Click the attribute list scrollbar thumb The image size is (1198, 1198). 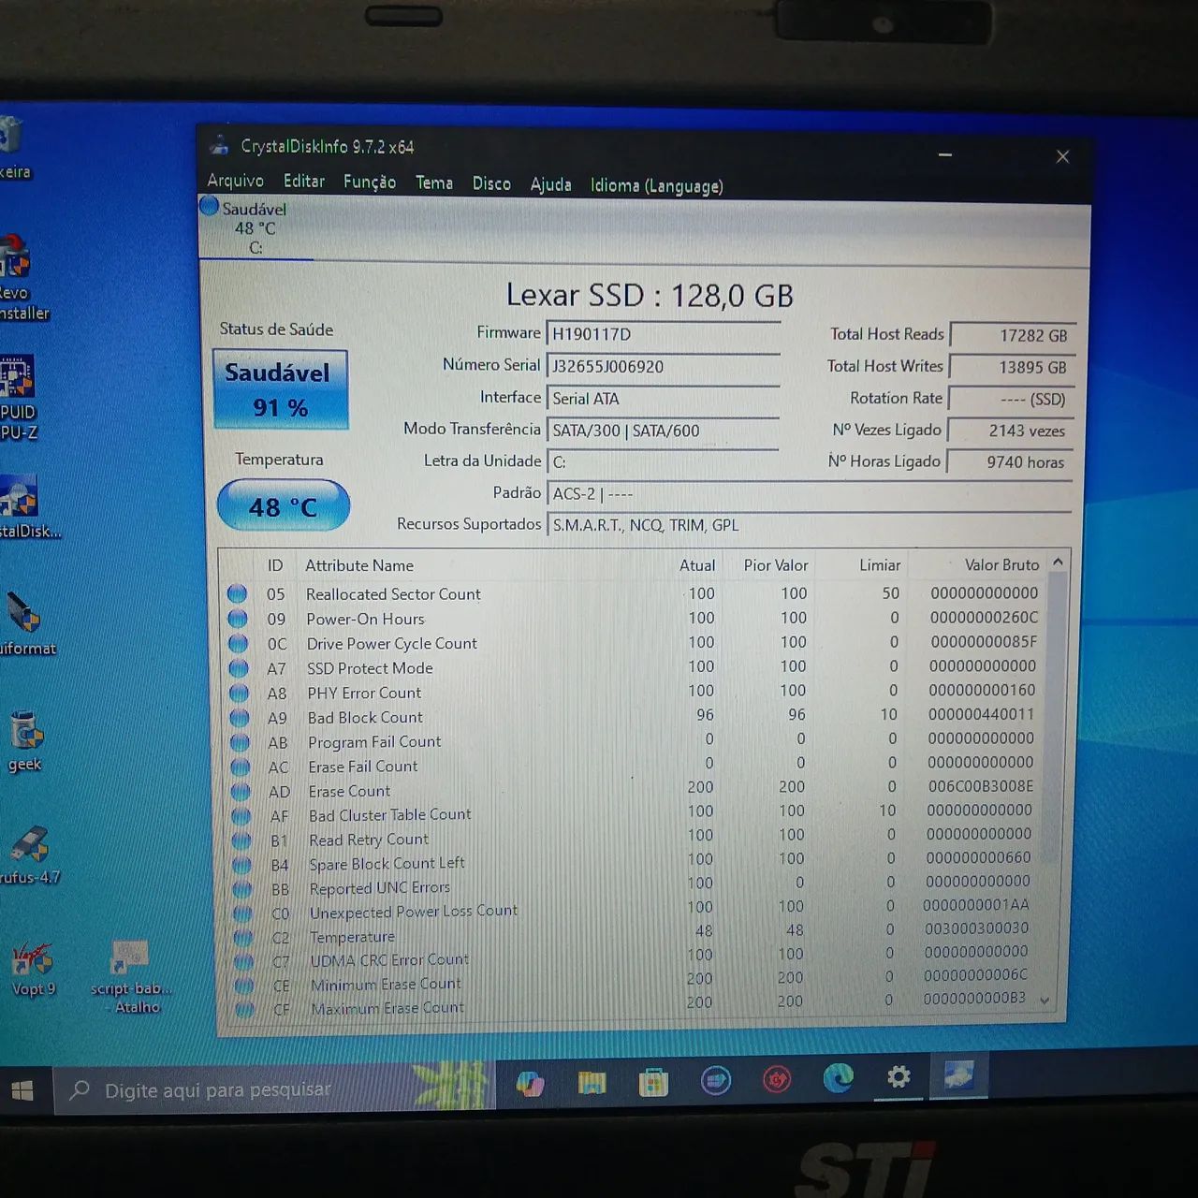tap(1056, 719)
